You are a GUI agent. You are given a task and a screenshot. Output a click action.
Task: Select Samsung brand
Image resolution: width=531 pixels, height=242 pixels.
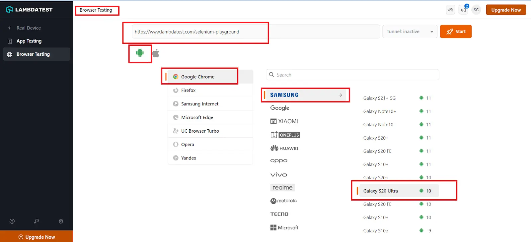(x=305, y=95)
